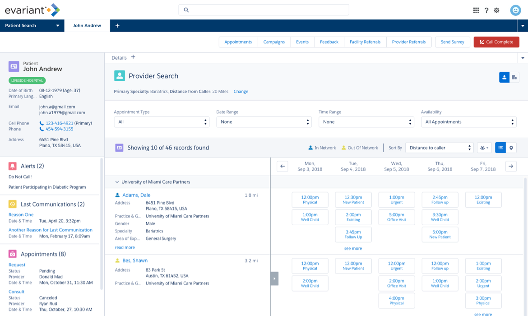Toggle facility search building view
The width and height of the screenshot is (528, 316).
click(514, 77)
